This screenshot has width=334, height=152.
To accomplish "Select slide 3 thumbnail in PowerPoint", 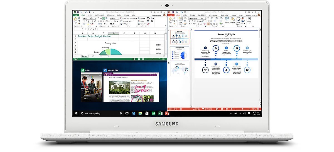I will point(180,69).
